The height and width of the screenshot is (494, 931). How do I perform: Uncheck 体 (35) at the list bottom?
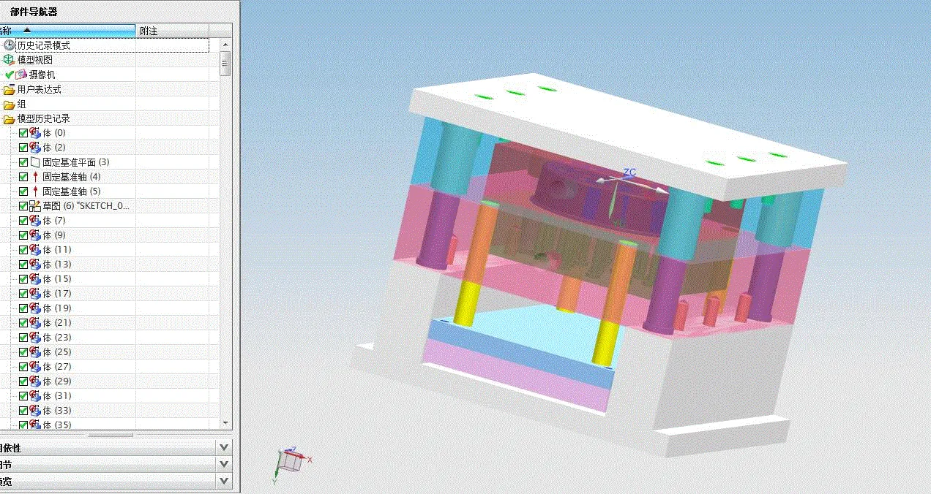click(23, 425)
